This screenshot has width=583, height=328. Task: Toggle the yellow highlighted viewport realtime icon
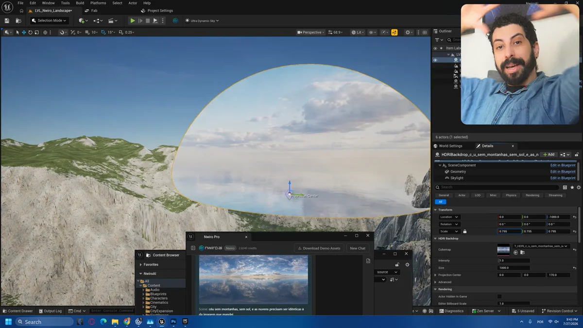(394, 33)
